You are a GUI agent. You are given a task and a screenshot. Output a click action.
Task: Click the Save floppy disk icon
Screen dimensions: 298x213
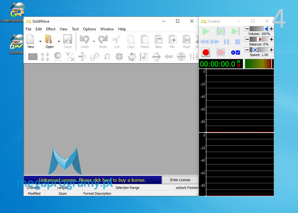(x=68, y=41)
